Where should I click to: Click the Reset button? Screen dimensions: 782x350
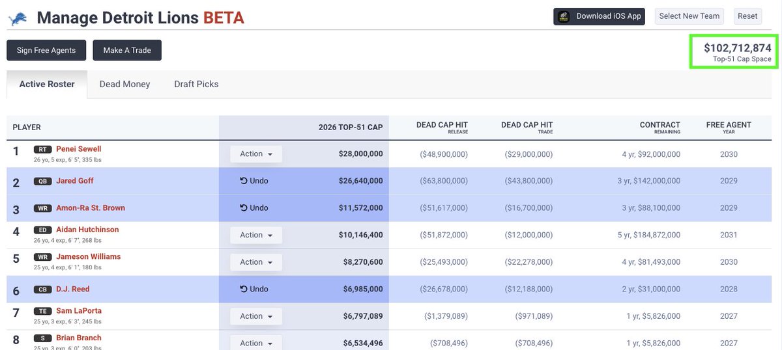coord(747,16)
